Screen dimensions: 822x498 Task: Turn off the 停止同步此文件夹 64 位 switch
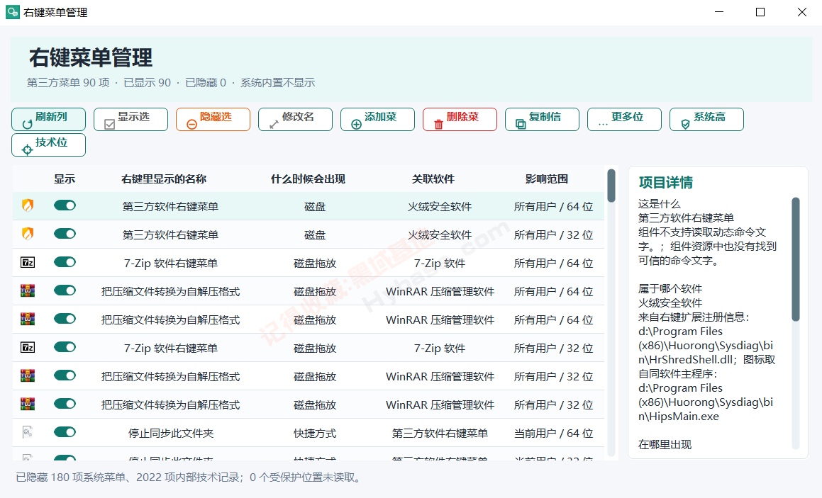pos(65,431)
